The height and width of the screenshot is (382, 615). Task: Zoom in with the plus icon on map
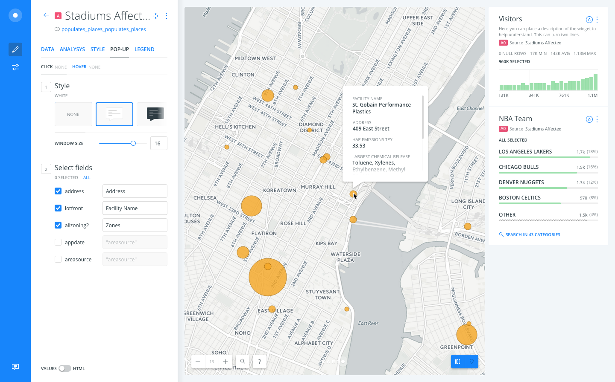tap(225, 361)
